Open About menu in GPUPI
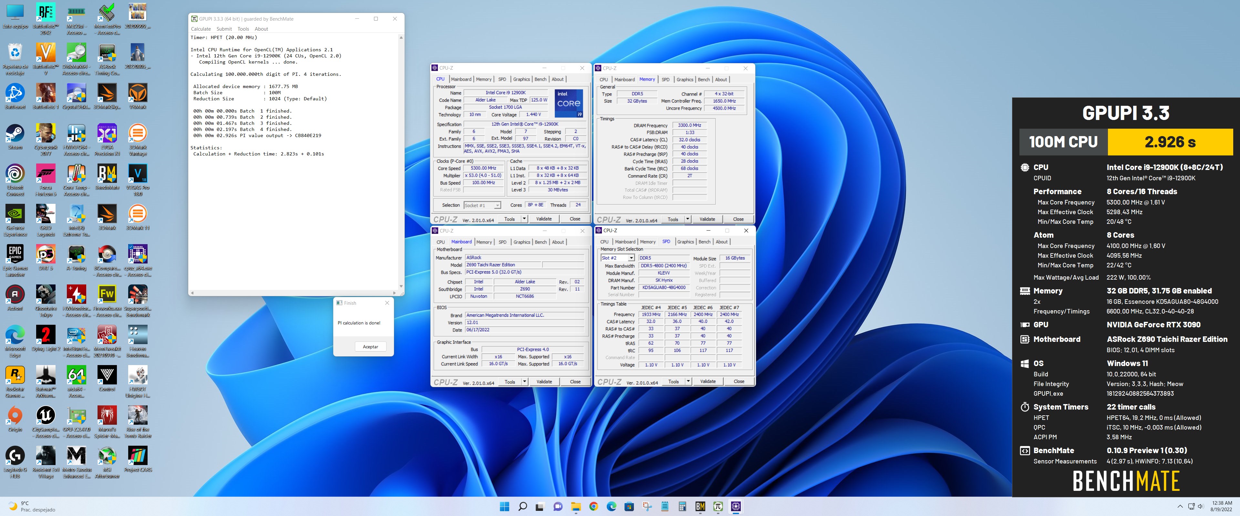 pos(261,29)
